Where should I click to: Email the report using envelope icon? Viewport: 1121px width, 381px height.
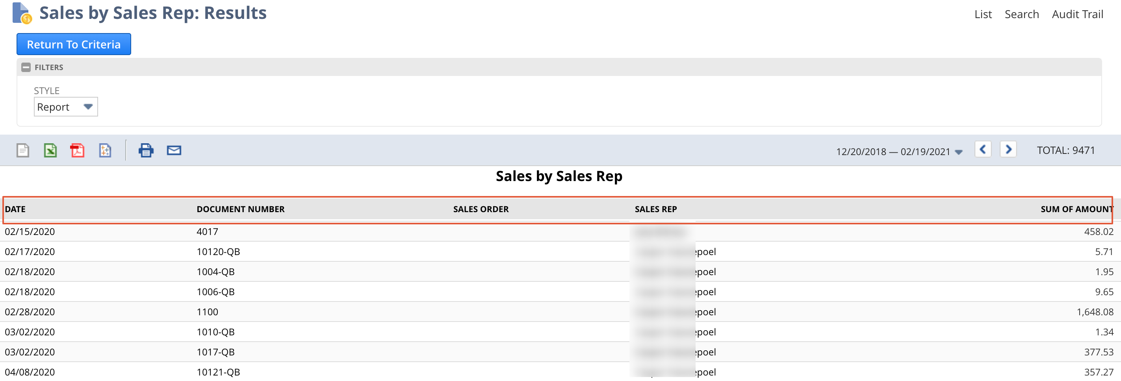[174, 150]
